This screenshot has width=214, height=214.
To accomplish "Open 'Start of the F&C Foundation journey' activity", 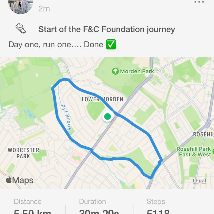I will coord(106,29).
